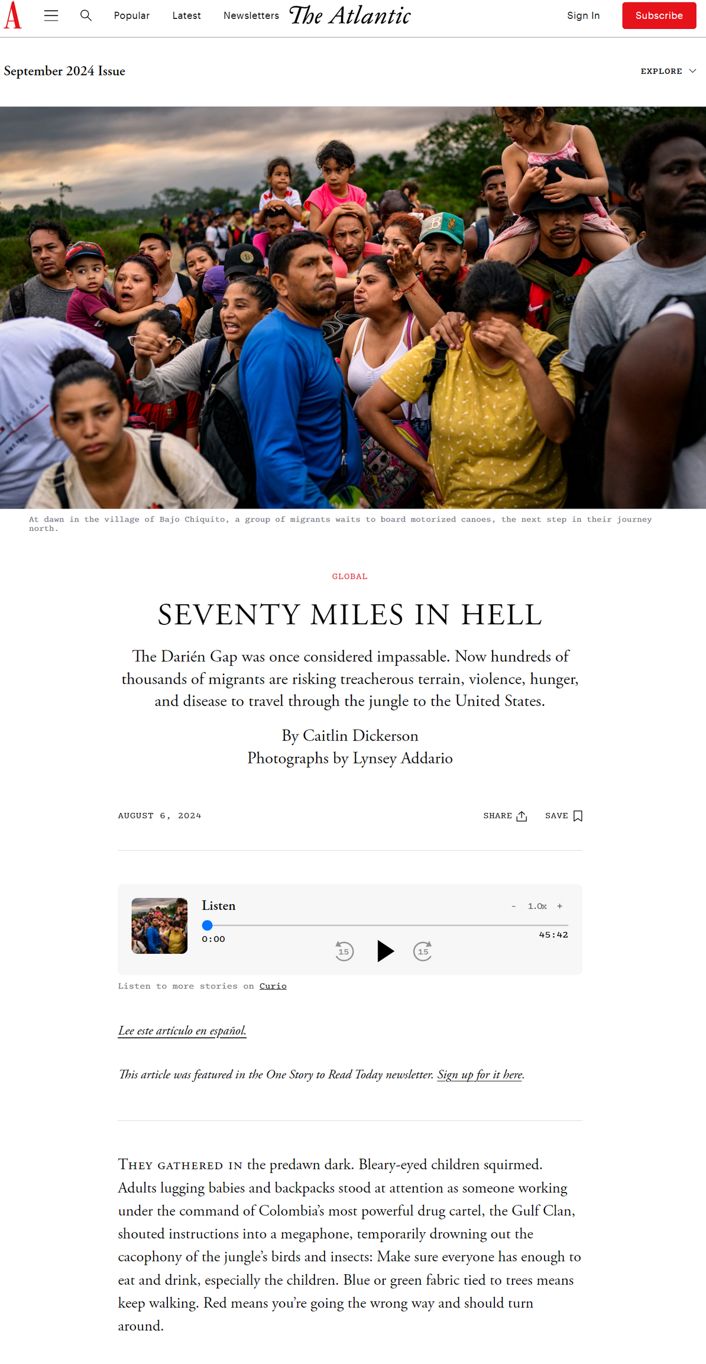The width and height of the screenshot is (706, 1364).
Task: Open the search magnifier icon
Action: (86, 15)
